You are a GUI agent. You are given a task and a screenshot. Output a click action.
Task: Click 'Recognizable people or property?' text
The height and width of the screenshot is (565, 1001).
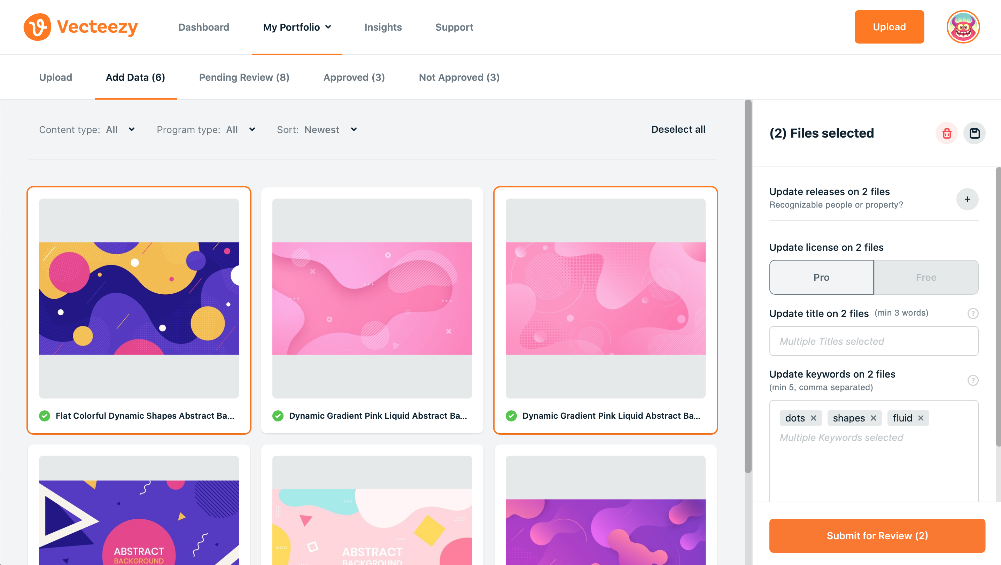point(836,205)
